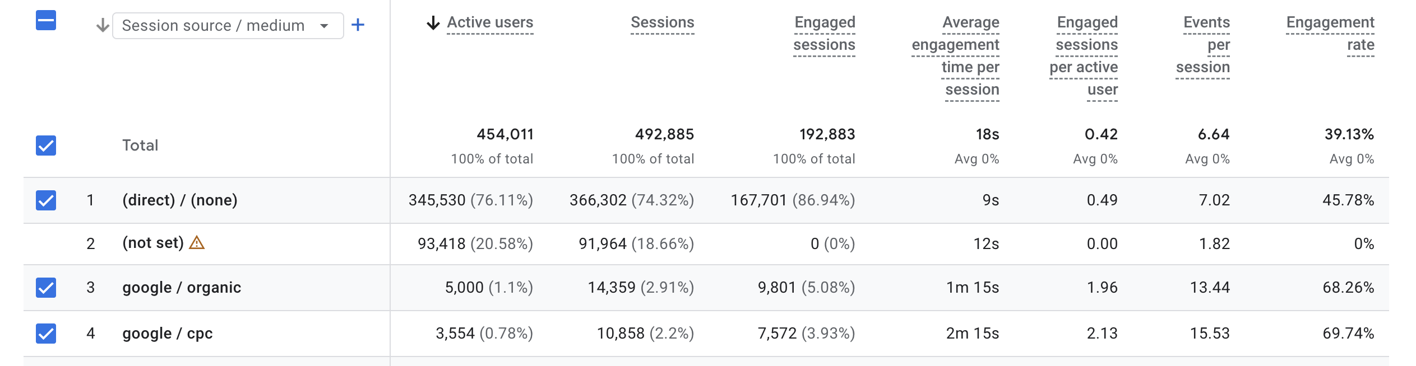This screenshot has width=1416, height=366.
Task: Click the warning triangle beside (not set)
Action: [x=197, y=243]
